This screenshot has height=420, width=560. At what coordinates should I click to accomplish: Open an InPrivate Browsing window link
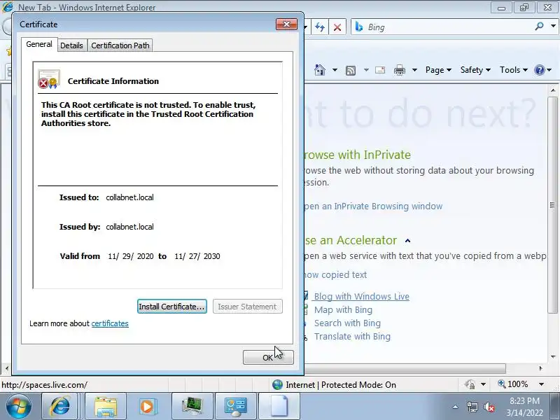point(374,206)
